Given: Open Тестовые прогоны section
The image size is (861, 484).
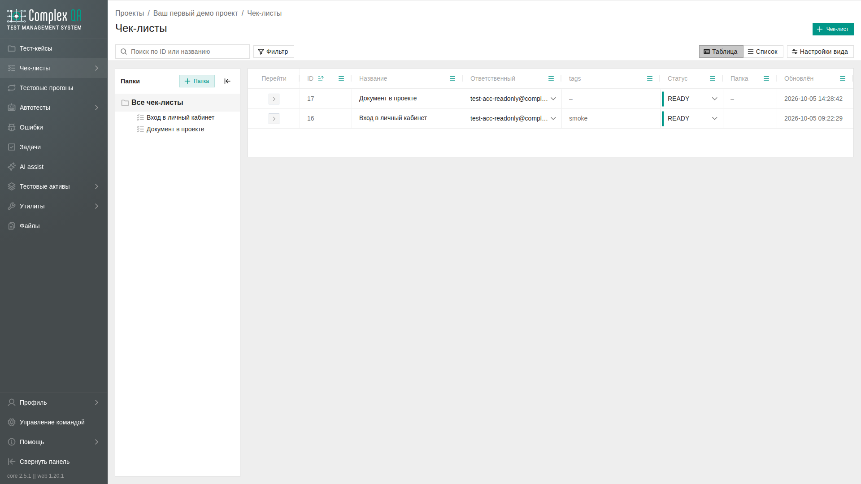Looking at the screenshot, I should [54, 88].
